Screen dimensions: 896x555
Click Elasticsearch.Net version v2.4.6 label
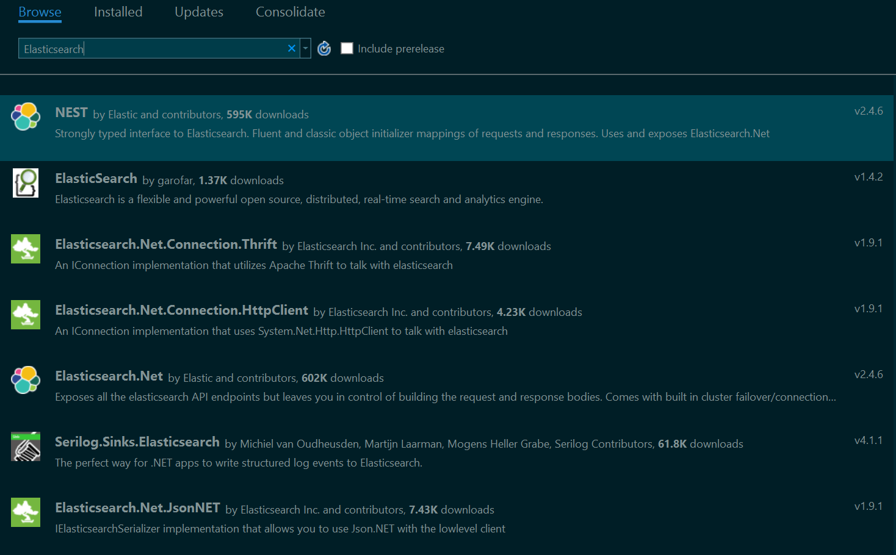pyautogui.click(x=869, y=374)
